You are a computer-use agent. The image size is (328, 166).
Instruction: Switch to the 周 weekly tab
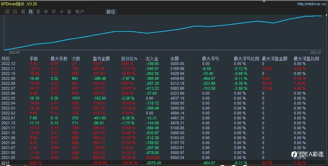[23, 12]
